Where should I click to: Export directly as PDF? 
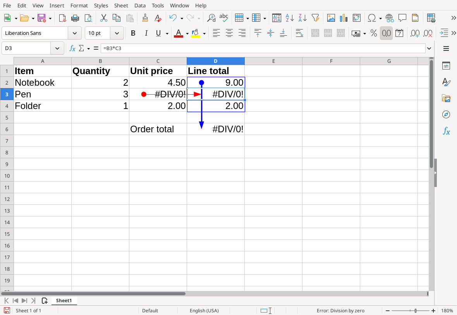(62, 18)
